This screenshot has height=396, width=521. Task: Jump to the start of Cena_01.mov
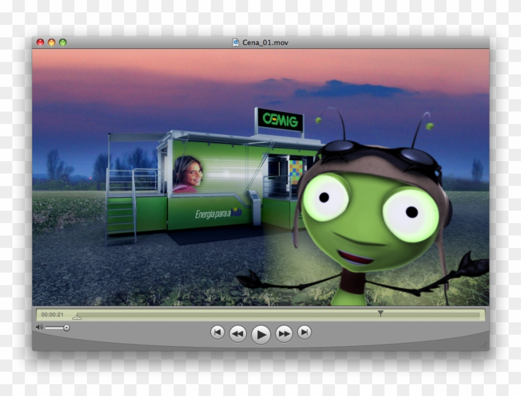tap(218, 333)
